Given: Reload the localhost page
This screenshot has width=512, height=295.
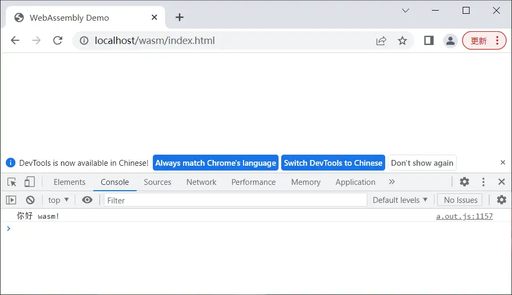Looking at the screenshot, I should coord(58,41).
